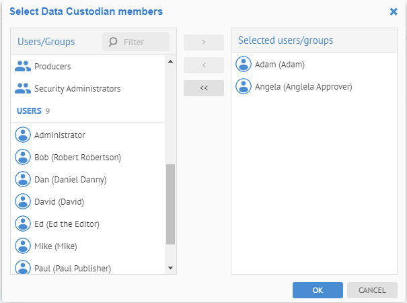
Task: Choose Paul (Paul Publisher) in the list
Action: (x=72, y=267)
